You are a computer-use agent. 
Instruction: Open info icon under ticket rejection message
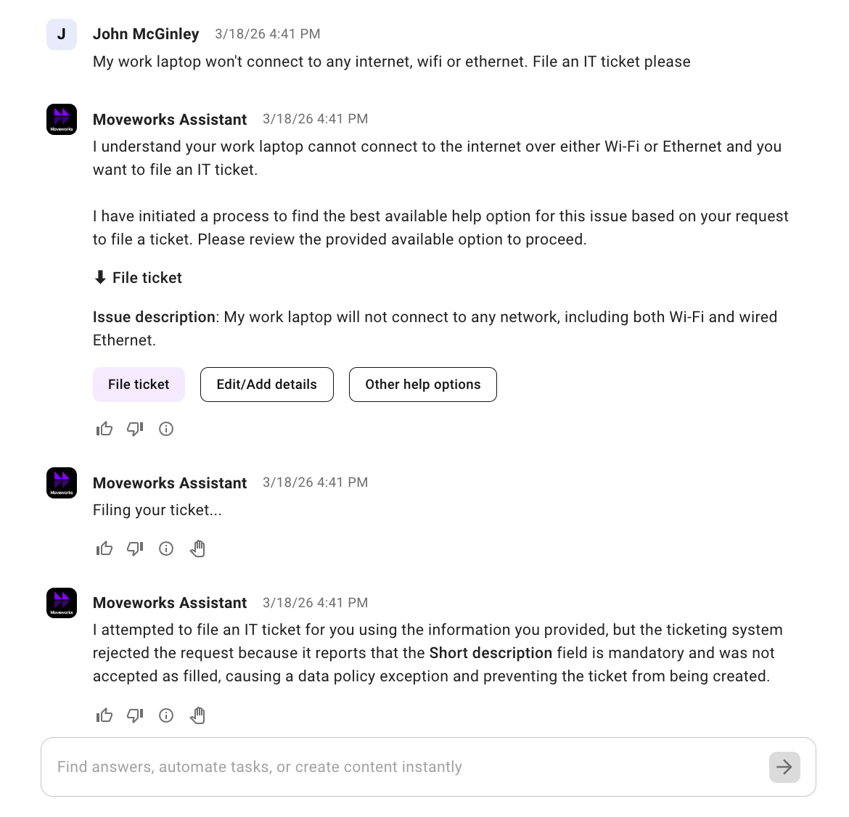166,716
